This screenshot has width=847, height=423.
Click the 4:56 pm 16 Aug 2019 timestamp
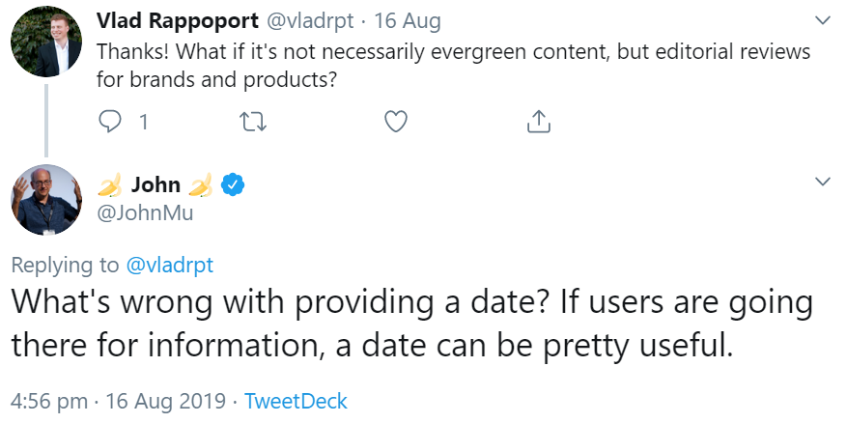118,401
